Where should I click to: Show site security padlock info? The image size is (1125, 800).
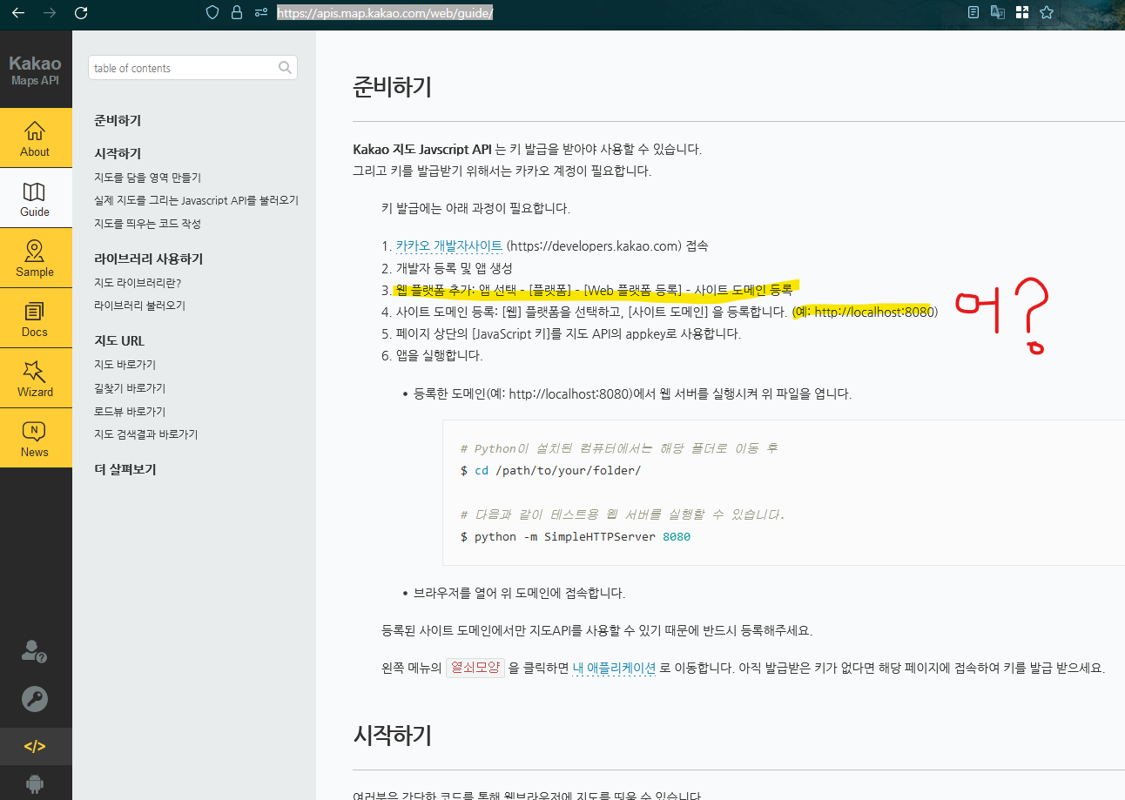[236, 13]
